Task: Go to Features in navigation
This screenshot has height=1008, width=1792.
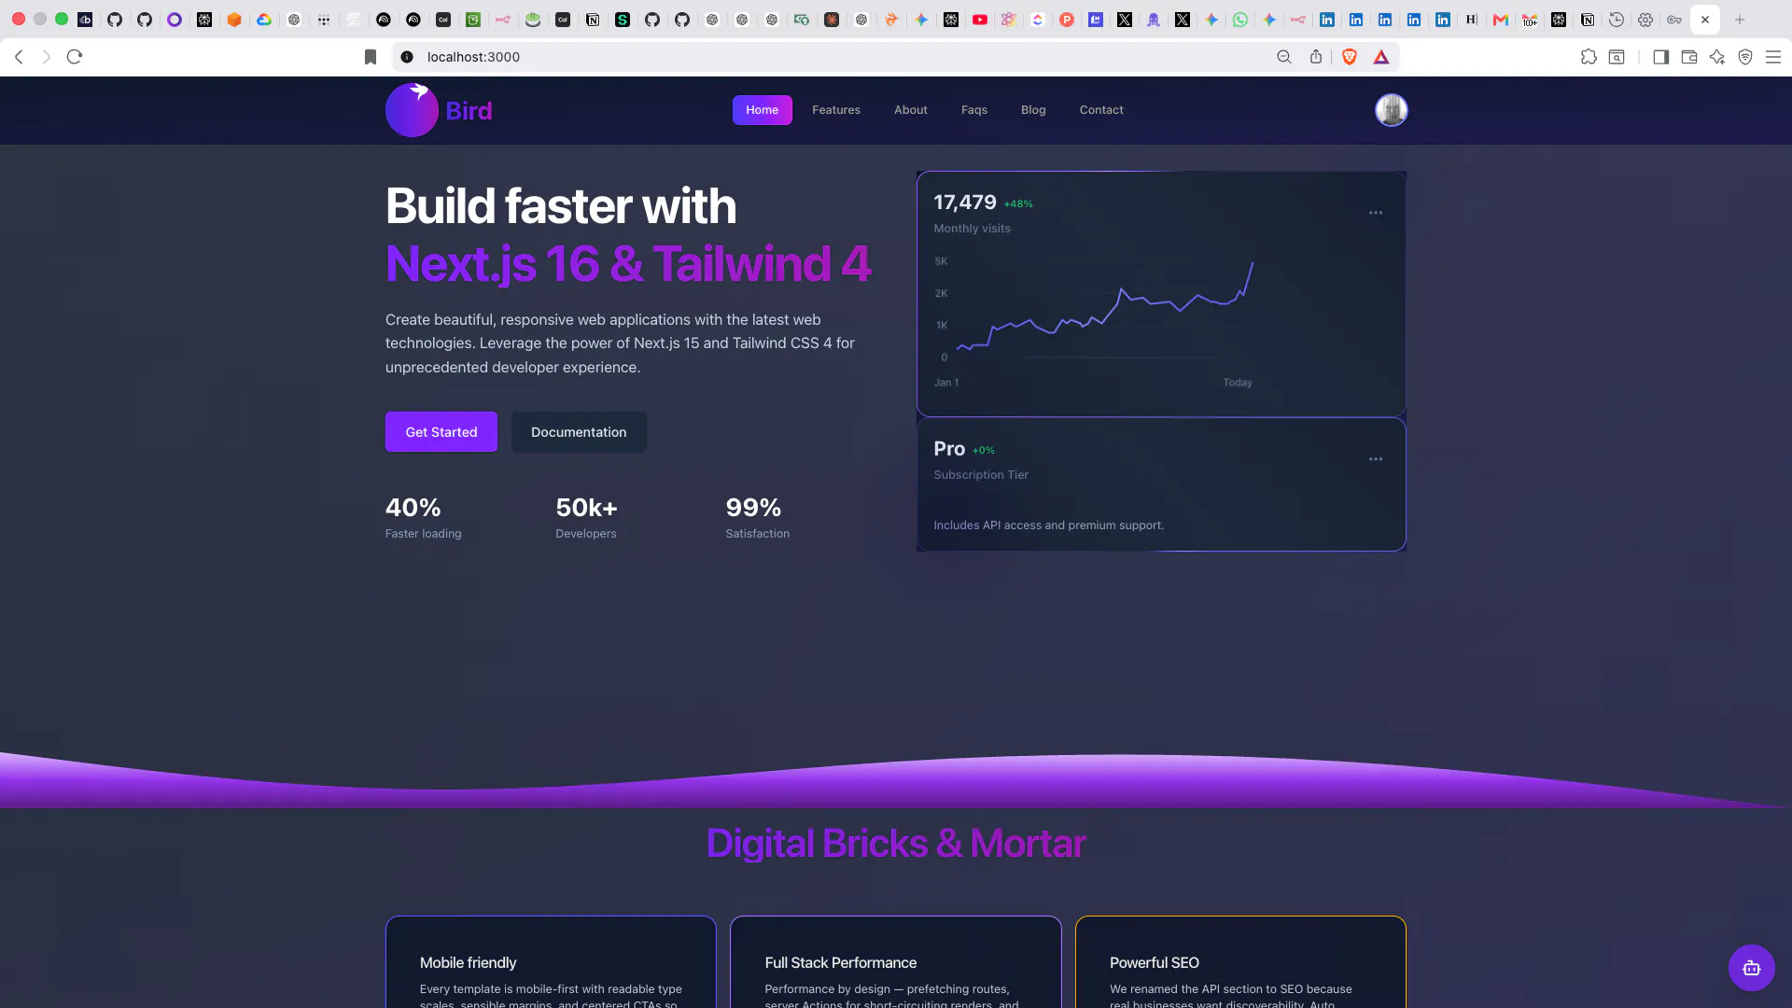Action: pos(836,110)
